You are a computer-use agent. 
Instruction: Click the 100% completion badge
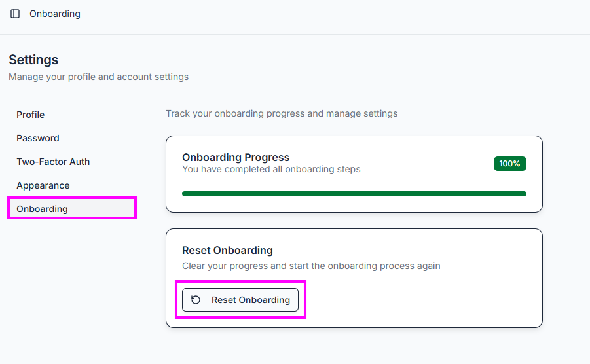pyautogui.click(x=509, y=164)
